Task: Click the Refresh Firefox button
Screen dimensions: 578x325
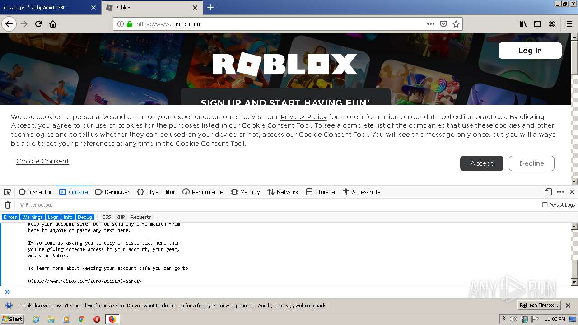Action: tap(539, 306)
